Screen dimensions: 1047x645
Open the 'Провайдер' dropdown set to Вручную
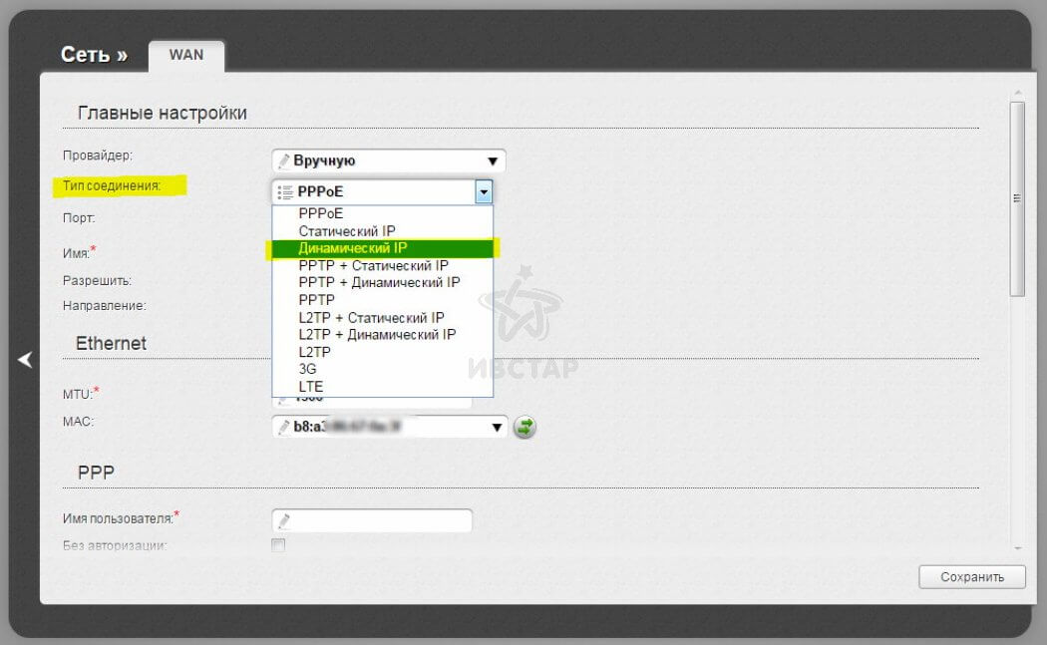(389, 161)
